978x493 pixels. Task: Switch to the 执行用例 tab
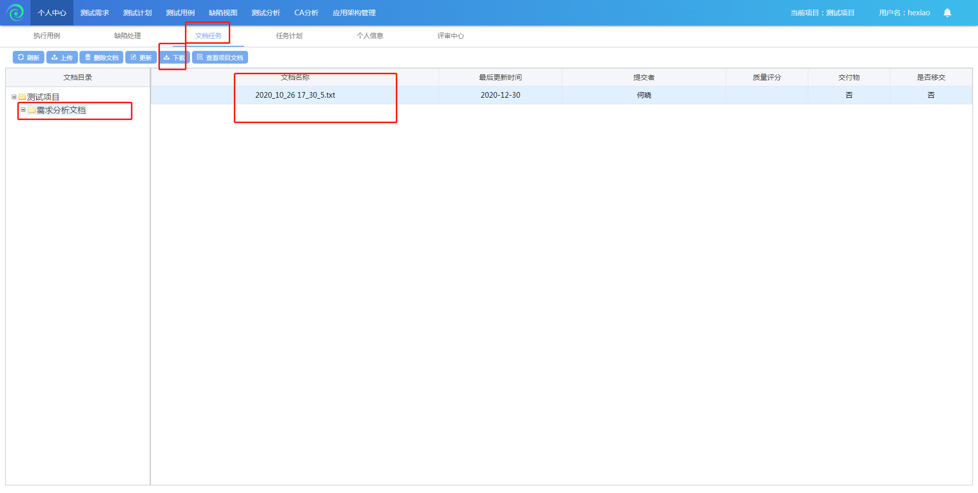47,36
